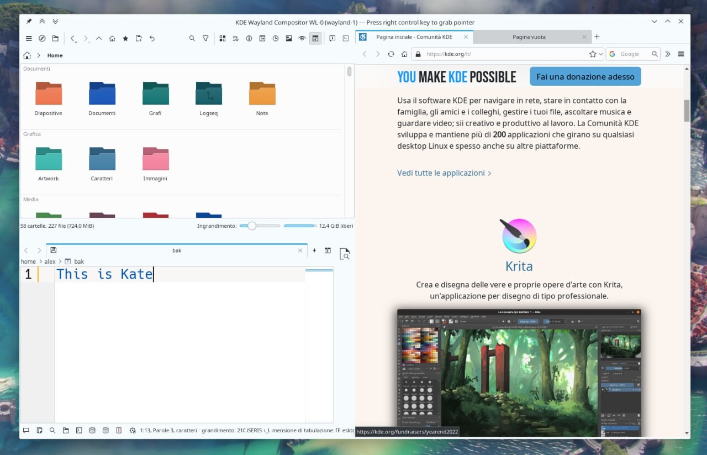Click the document search icon in Kate

pos(344,254)
